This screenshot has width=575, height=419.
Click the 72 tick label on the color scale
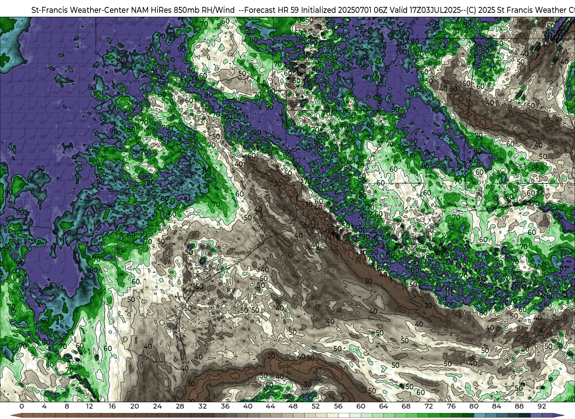[x=429, y=406]
